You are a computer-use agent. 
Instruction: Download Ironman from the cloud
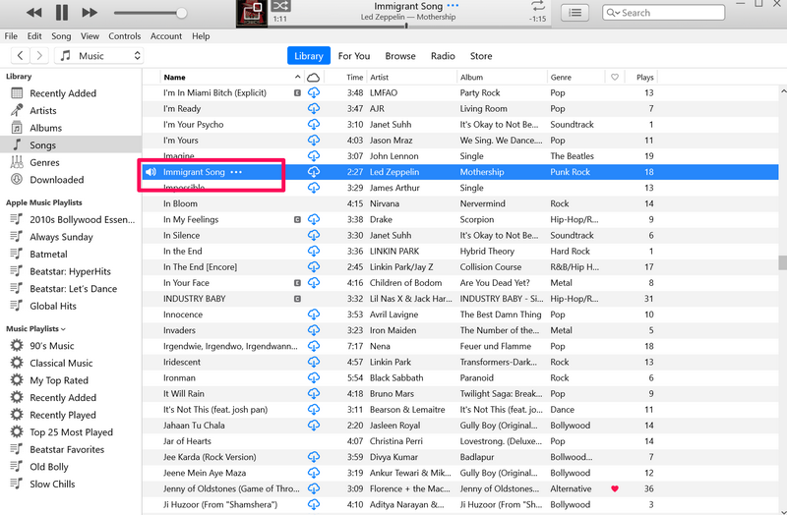(x=314, y=378)
